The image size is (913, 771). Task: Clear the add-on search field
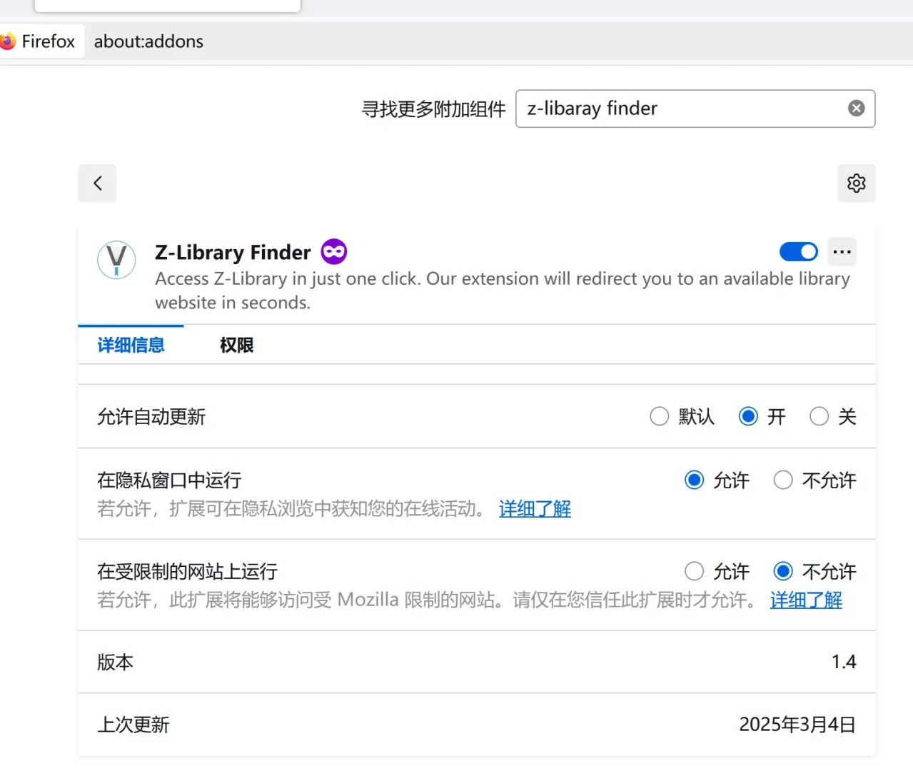[856, 109]
